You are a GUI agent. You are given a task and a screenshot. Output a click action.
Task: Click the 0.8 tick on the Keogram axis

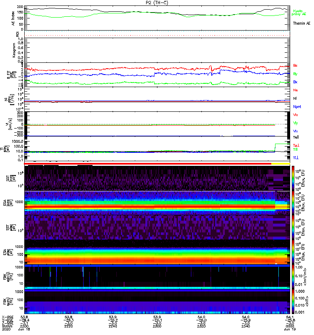coord(21,43)
